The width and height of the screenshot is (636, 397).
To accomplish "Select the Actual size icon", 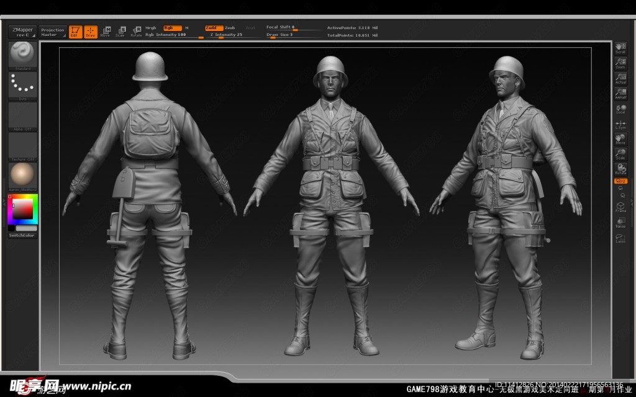I will click(620, 78).
